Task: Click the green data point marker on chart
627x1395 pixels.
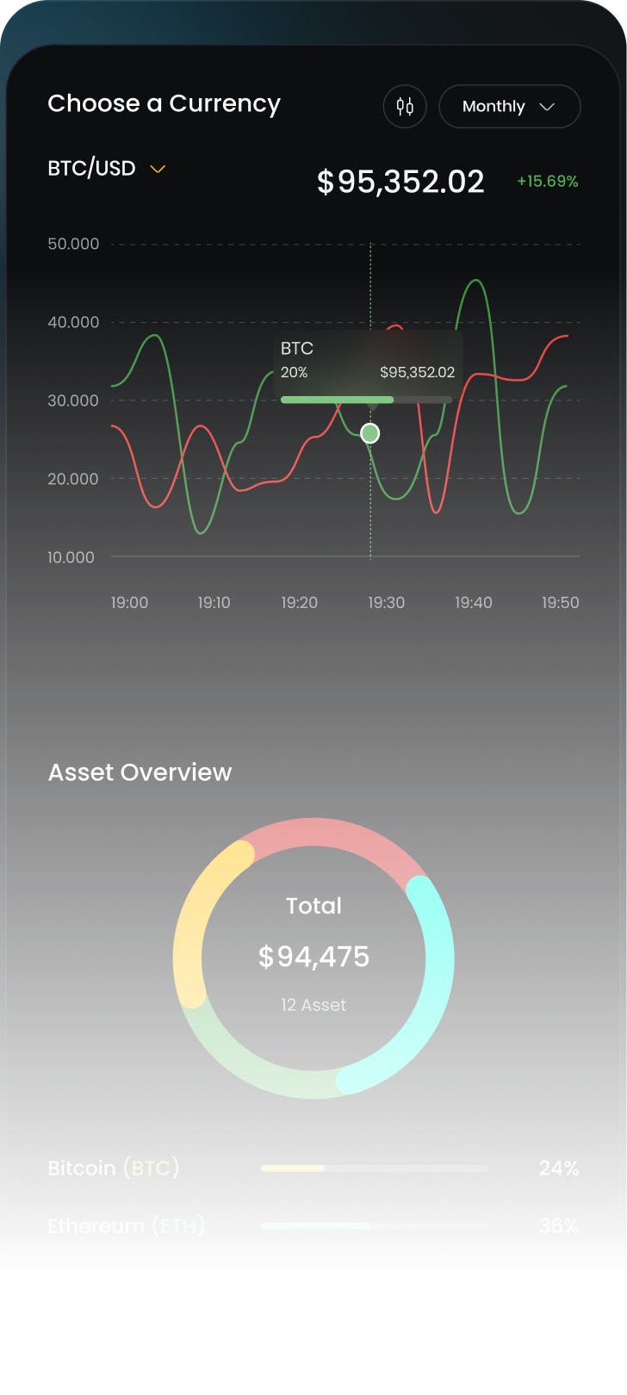Action: coord(369,433)
